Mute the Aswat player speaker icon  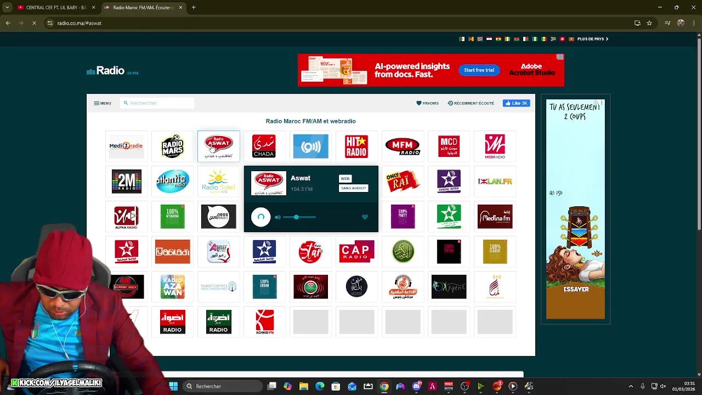point(278,217)
